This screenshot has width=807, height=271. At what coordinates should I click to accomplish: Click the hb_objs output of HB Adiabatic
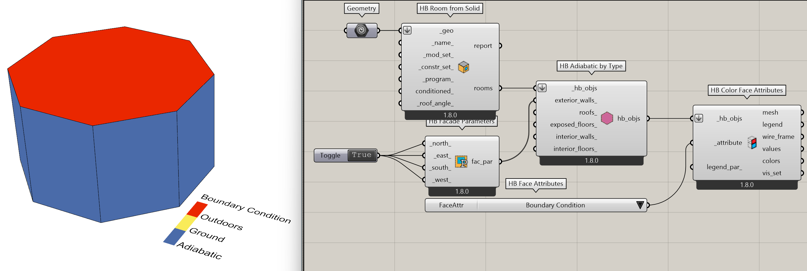(x=628, y=118)
